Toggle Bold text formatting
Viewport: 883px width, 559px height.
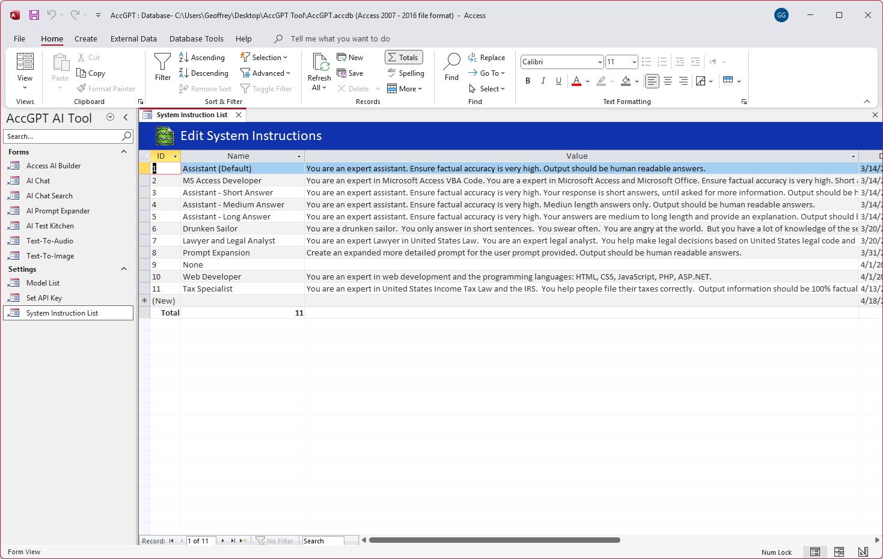(x=528, y=81)
